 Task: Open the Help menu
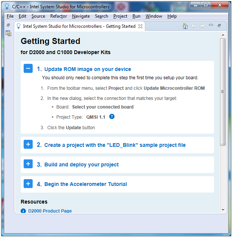pyautogui.click(x=172, y=16)
